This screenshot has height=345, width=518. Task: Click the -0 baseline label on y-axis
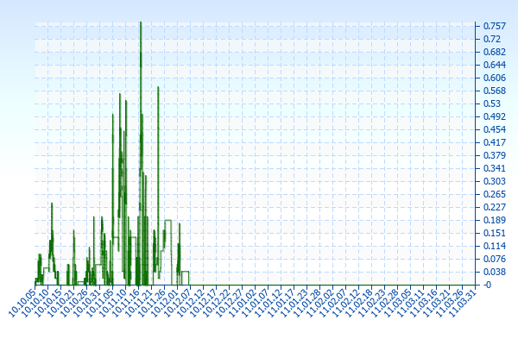pyautogui.click(x=487, y=285)
